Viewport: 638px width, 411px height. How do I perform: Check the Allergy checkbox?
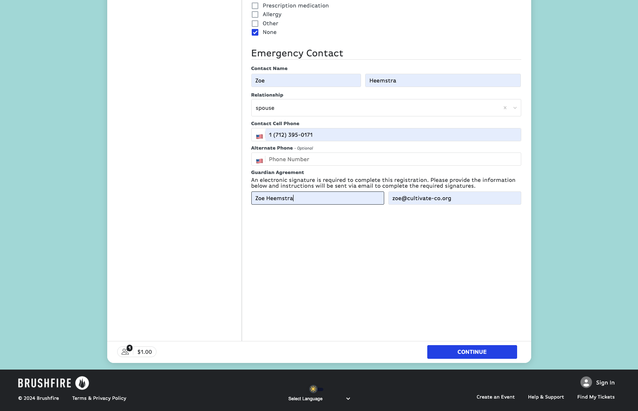(x=255, y=15)
